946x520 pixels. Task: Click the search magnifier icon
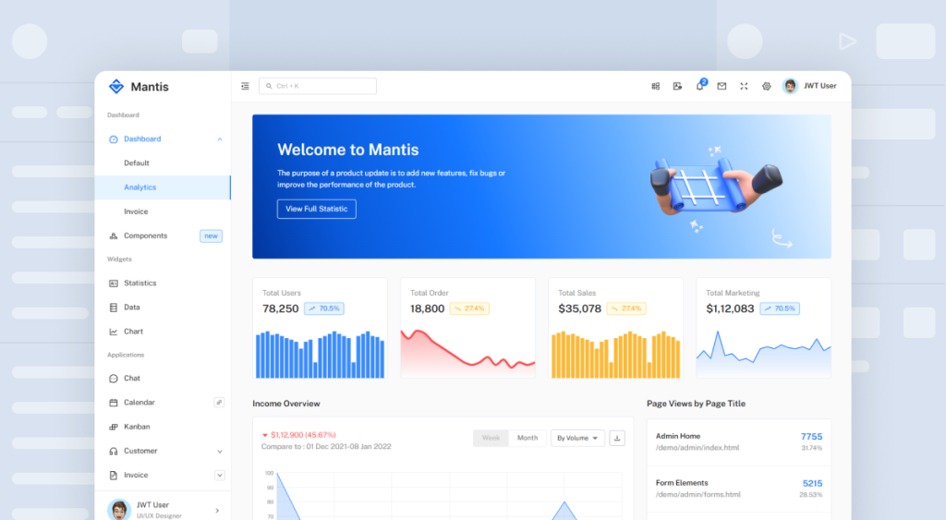pos(269,86)
